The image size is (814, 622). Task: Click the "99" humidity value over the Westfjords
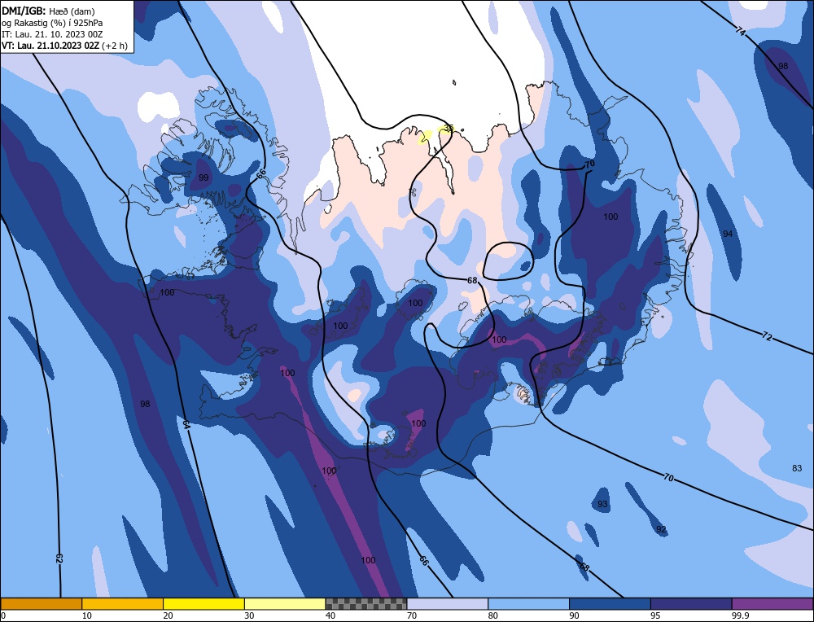pyautogui.click(x=203, y=177)
